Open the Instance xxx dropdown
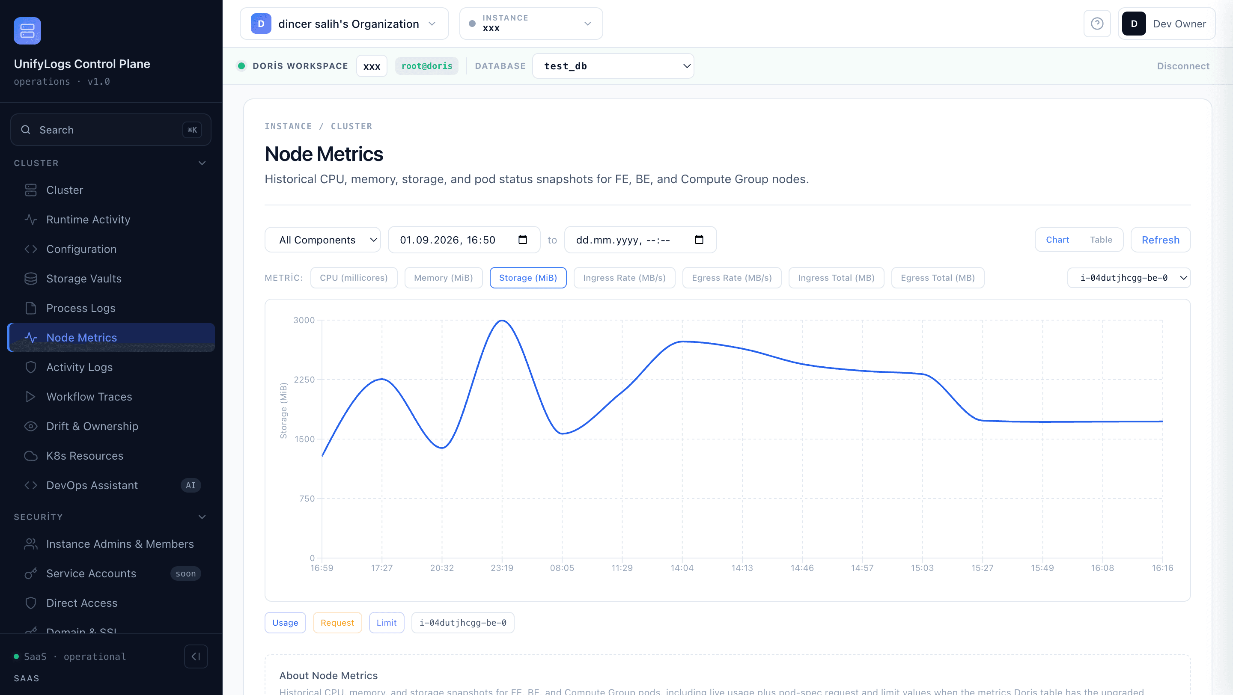 (531, 24)
